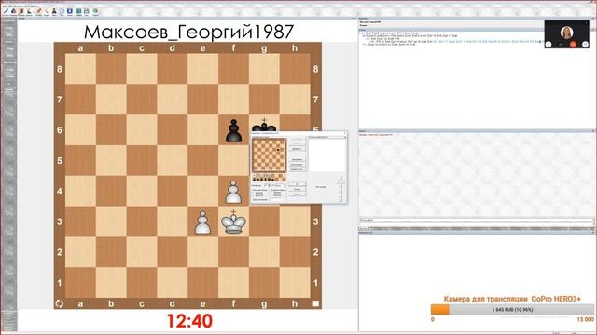Image resolution: width=597 pixels, height=335 pixels.
Task: Select the white king on f3
Action: (x=233, y=221)
